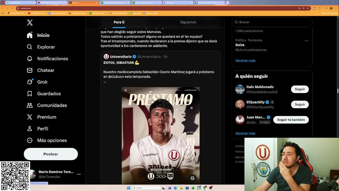This screenshot has width=339, height=191.
Task: Open YouTube bookmark in bookmarks bar
Action: 37,13
